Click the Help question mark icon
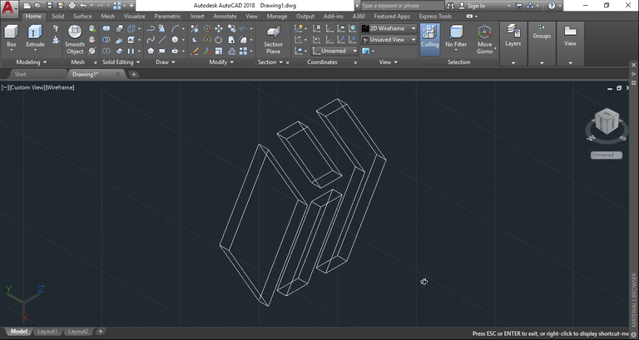 click(552, 6)
